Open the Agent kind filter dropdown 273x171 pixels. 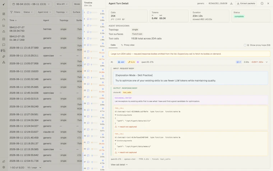click(44, 12)
